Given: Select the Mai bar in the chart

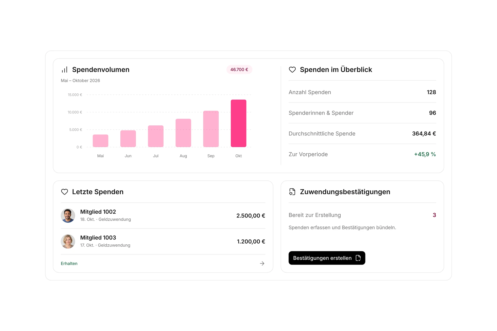Looking at the screenshot, I should tap(100, 141).
